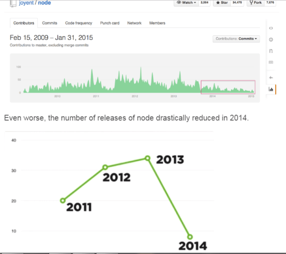Open the Graphs bar-chart icon in sidebar
Screen dimensions: 286x254
tap(271, 89)
